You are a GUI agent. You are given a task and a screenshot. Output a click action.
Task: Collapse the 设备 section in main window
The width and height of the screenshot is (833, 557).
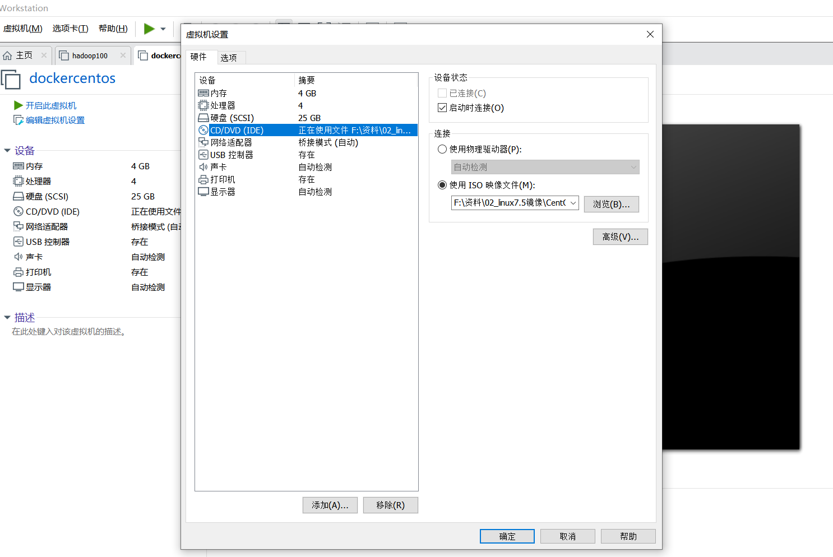[x=7, y=151]
